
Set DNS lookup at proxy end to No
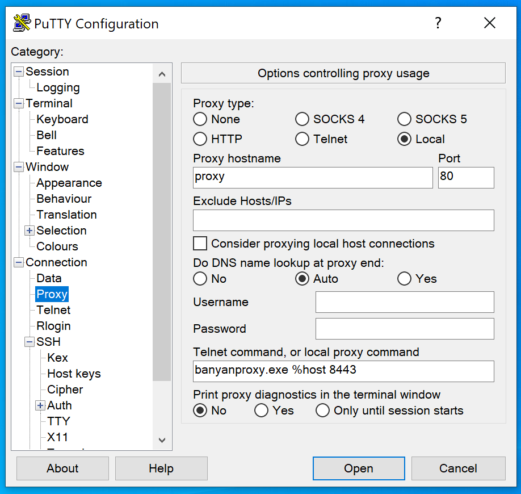click(209, 279)
